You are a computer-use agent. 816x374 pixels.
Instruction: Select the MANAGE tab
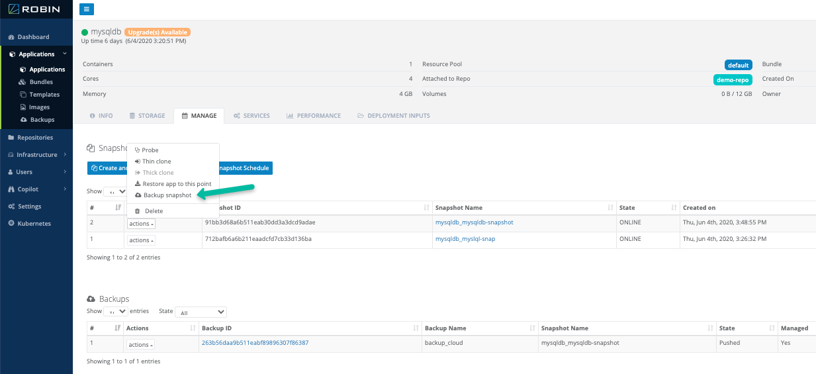point(199,116)
